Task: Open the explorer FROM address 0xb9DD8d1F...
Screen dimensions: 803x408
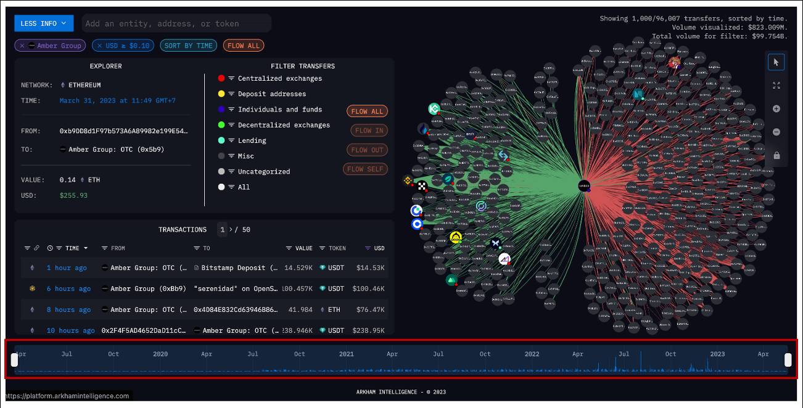Action: point(123,131)
